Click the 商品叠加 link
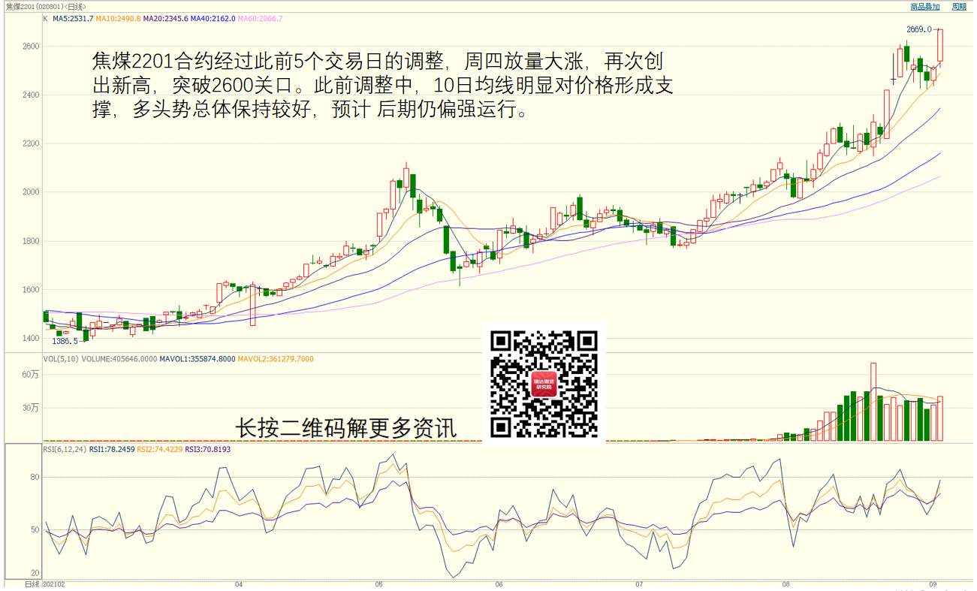 pyautogui.click(x=924, y=7)
